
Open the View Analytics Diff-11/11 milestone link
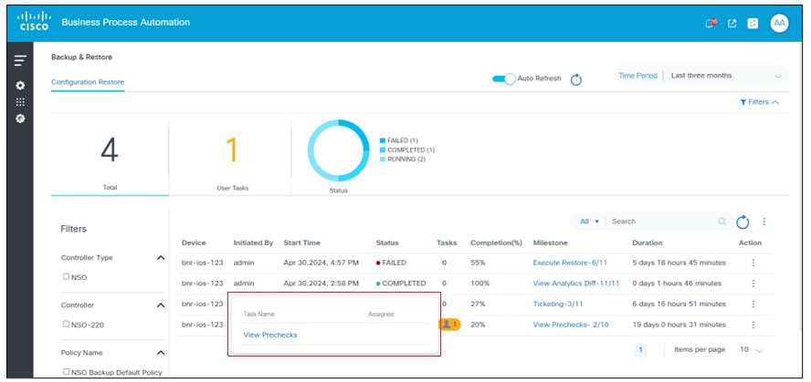576,284
